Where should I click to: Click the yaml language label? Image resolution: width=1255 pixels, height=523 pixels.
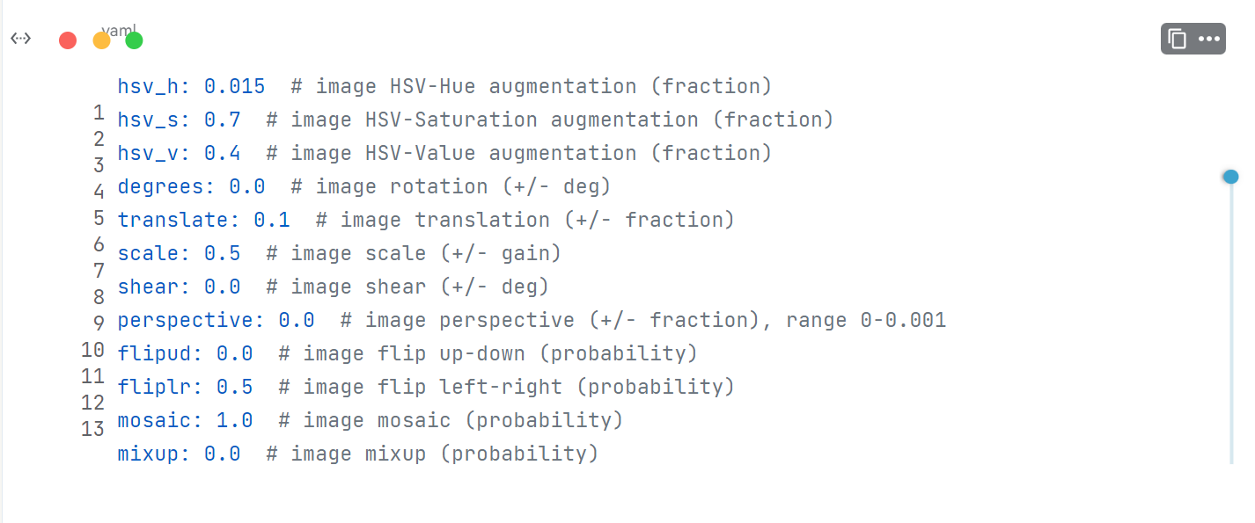(x=119, y=30)
